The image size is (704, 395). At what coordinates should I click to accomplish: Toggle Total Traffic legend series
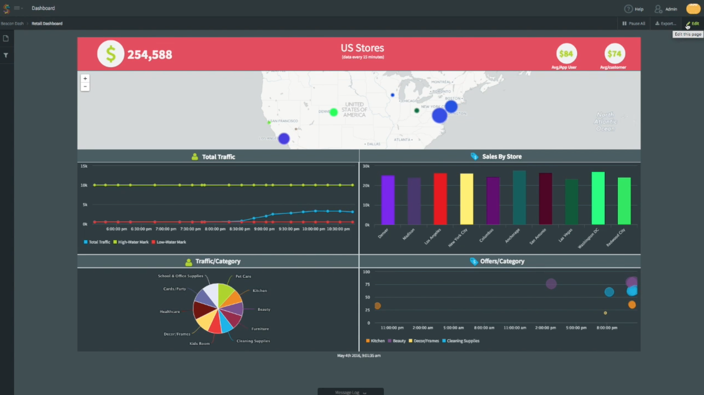[97, 242]
